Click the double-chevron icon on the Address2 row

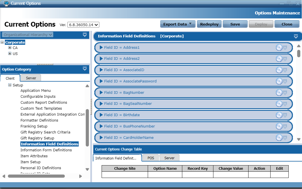pyautogui.click(x=285, y=59)
